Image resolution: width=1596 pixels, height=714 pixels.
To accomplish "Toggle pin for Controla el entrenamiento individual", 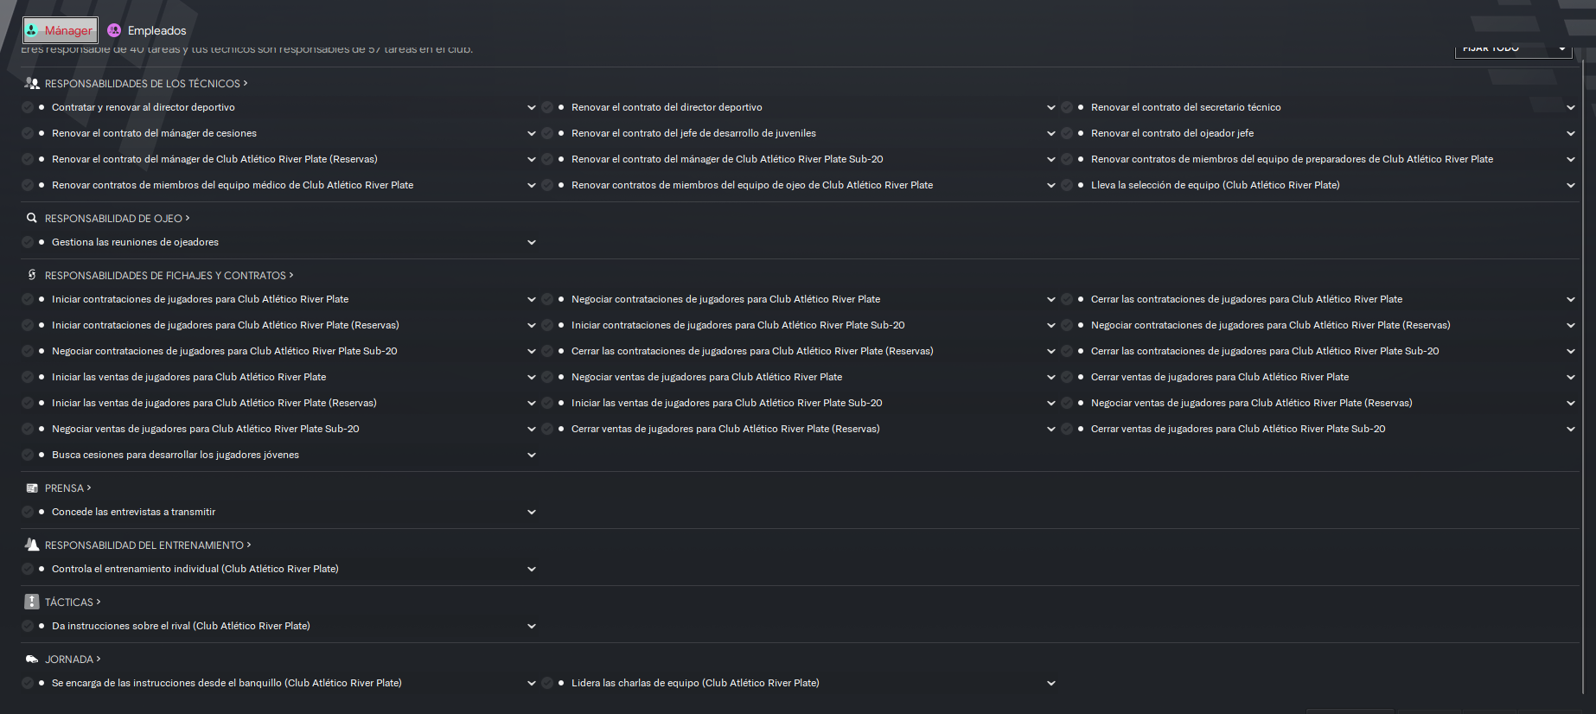I will pos(28,569).
